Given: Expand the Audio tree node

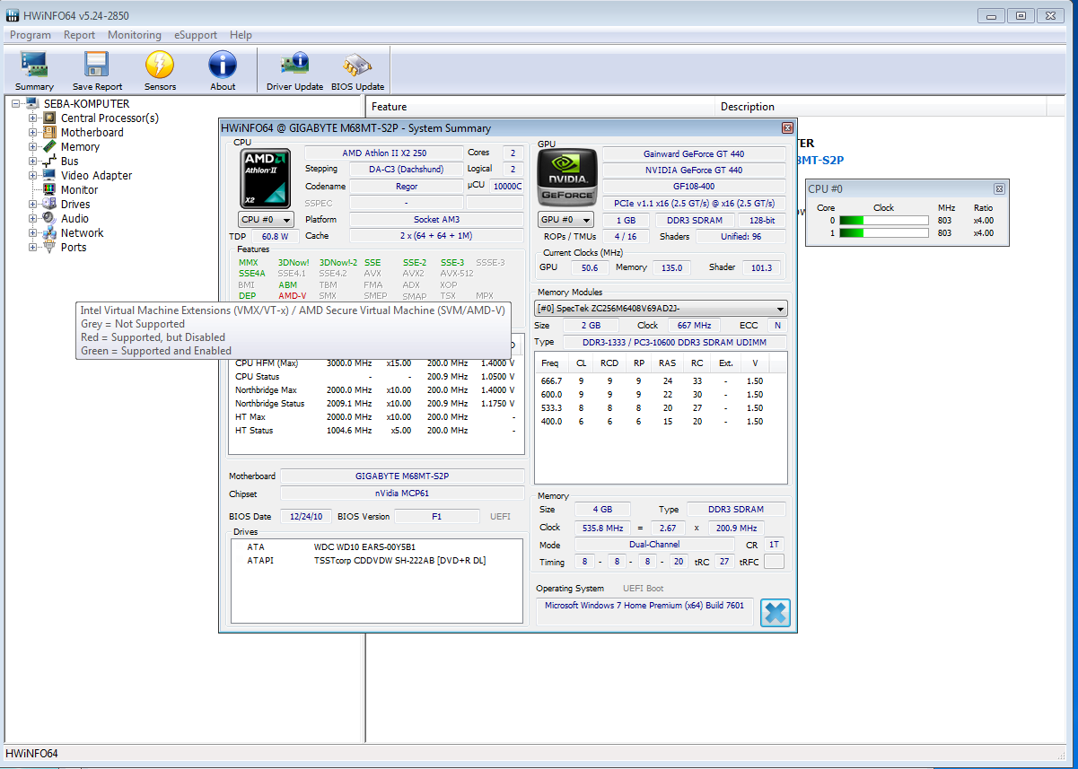Looking at the screenshot, I should tap(32, 219).
